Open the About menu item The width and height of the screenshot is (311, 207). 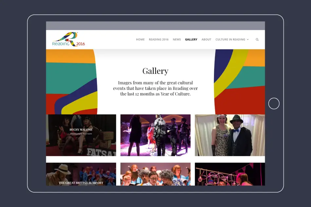coord(206,40)
